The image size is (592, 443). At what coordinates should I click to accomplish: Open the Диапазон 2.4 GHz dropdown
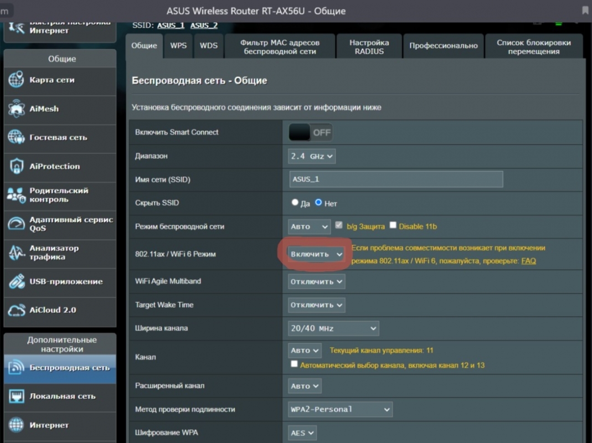click(x=312, y=156)
